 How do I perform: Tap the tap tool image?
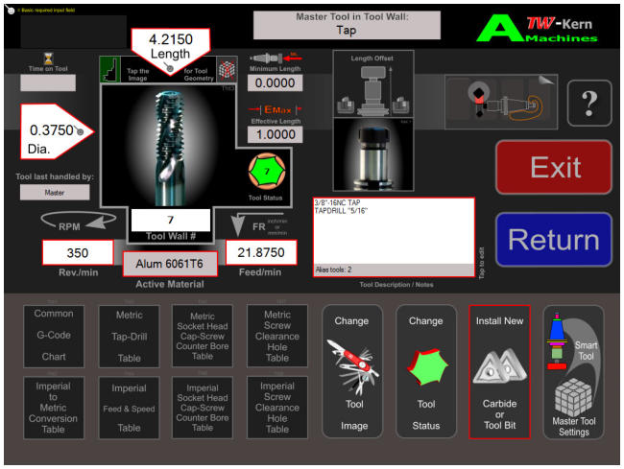(x=169, y=146)
